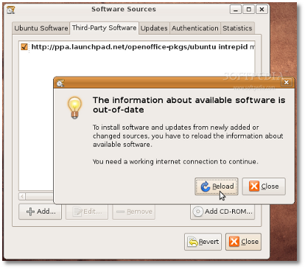Click the dialog's title bar app icon
This screenshot has height=269, width=305.
pyautogui.click(x=60, y=83)
